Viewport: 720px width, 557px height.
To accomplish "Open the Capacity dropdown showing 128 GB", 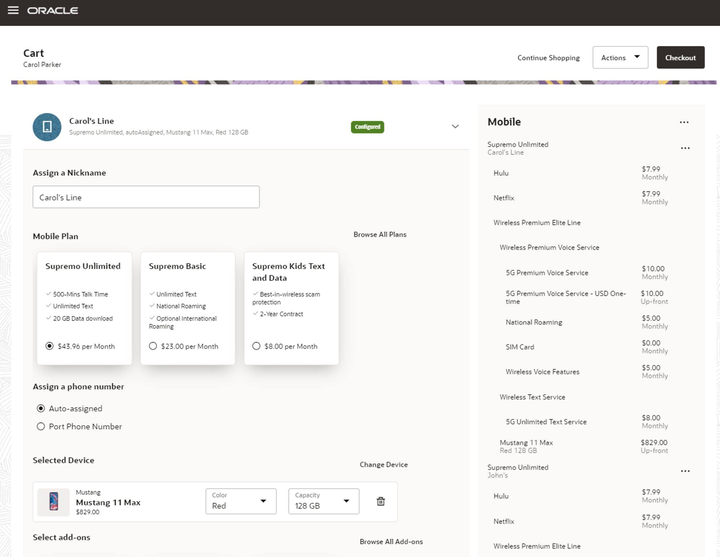I will [346, 501].
